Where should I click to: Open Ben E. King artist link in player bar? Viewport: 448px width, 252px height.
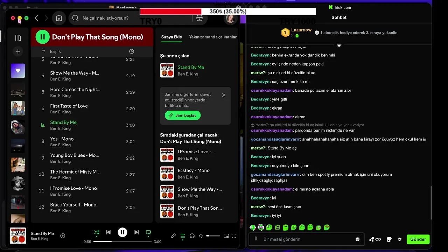click(x=40, y=239)
